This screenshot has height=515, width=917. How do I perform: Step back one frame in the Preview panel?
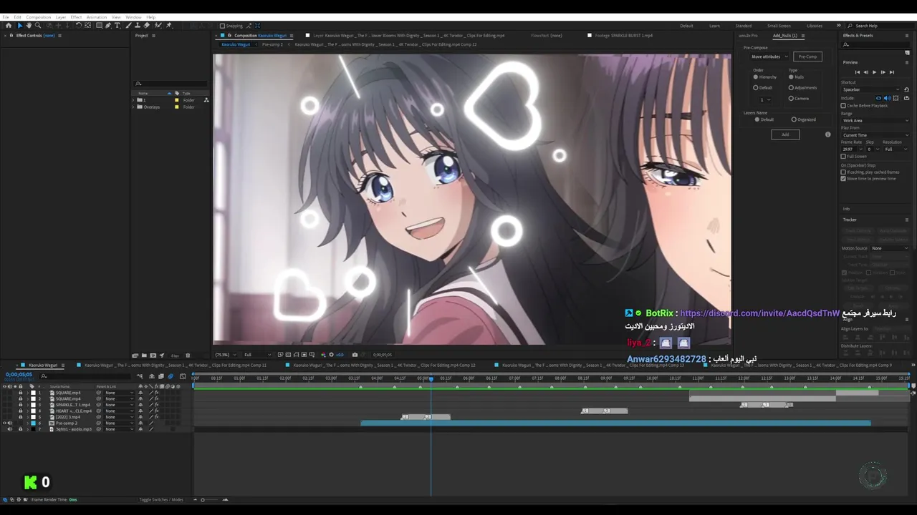(x=865, y=72)
